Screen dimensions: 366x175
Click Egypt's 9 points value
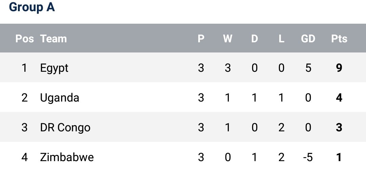pyautogui.click(x=339, y=68)
